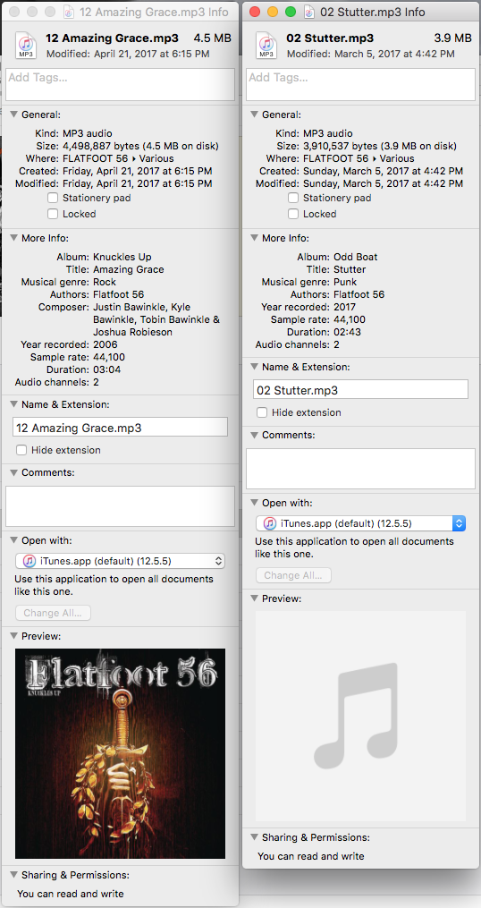Collapse More Info section in Stutter window

255,238
